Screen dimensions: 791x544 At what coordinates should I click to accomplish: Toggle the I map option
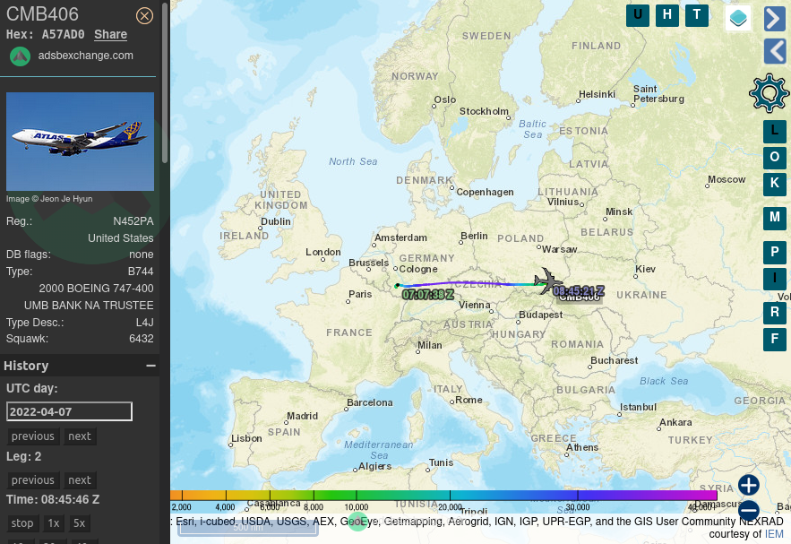pos(774,279)
